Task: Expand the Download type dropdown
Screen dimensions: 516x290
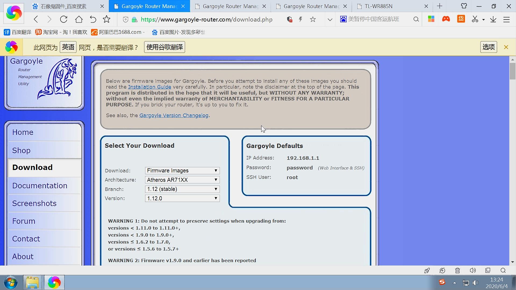Action: point(182,171)
